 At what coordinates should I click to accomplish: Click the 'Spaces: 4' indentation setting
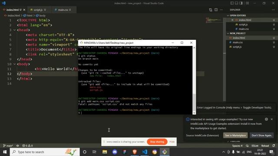coord(237,146)
